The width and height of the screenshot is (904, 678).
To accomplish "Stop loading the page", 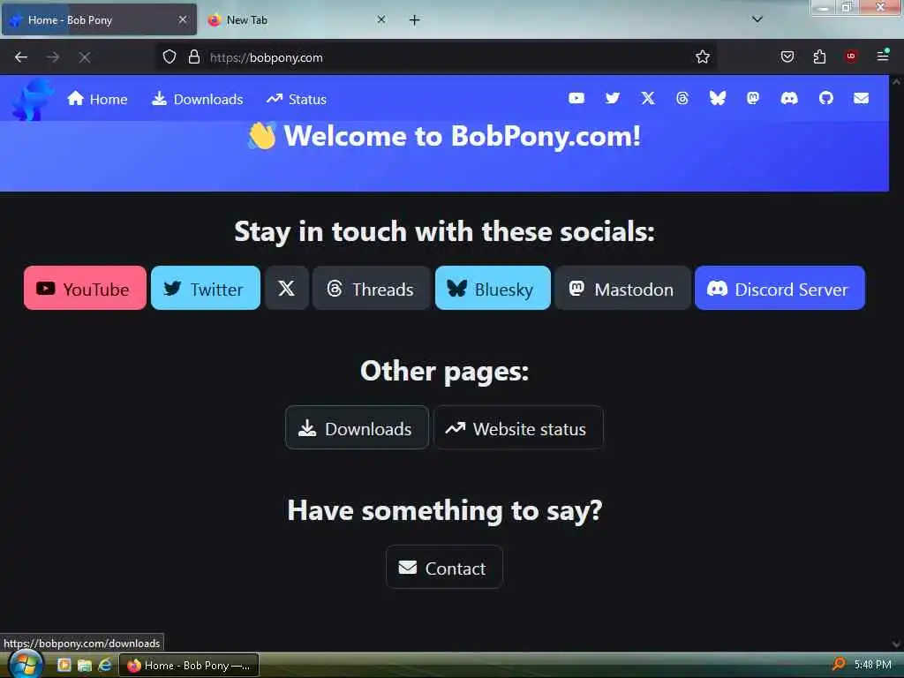I will (x=85, y=57).
